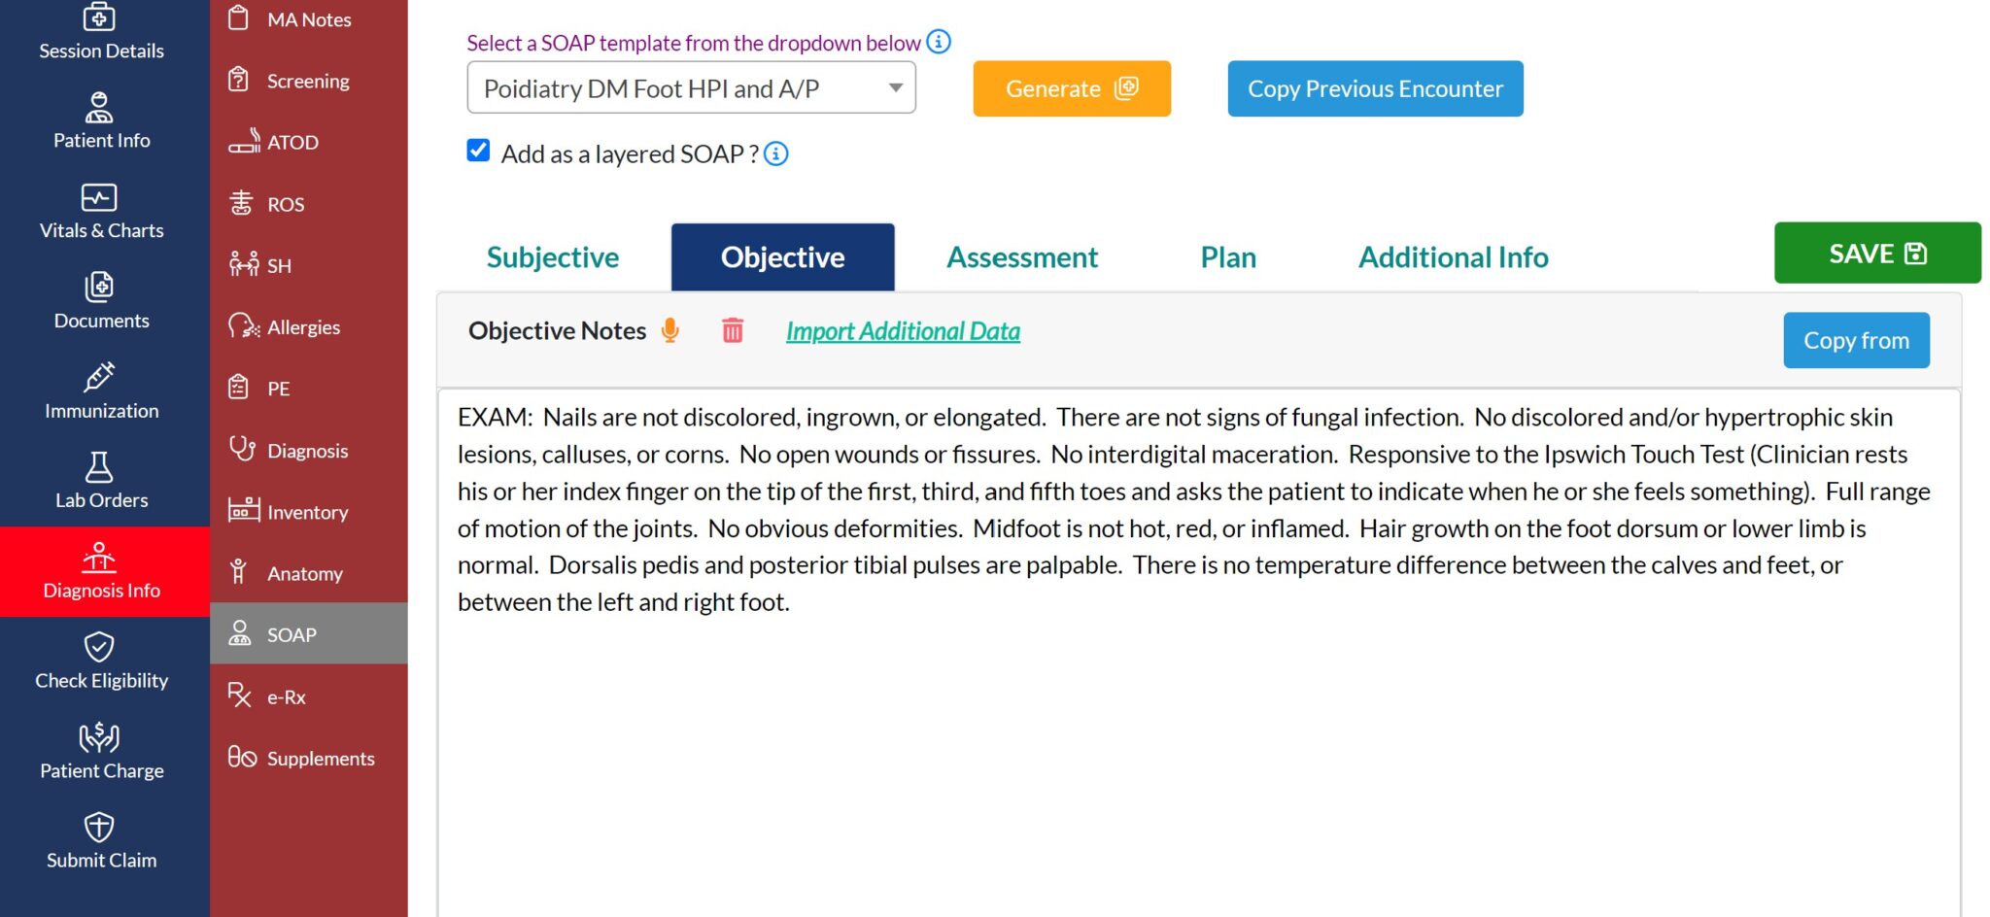Open Submit Claim icon

click(x=99, y=827)
